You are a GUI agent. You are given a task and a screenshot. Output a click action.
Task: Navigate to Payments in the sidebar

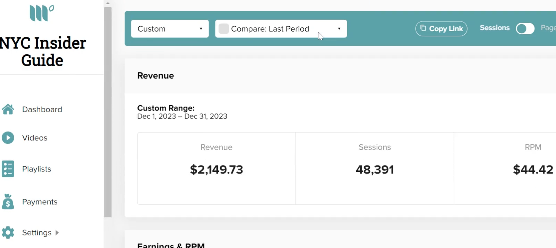tap(40, 202)
